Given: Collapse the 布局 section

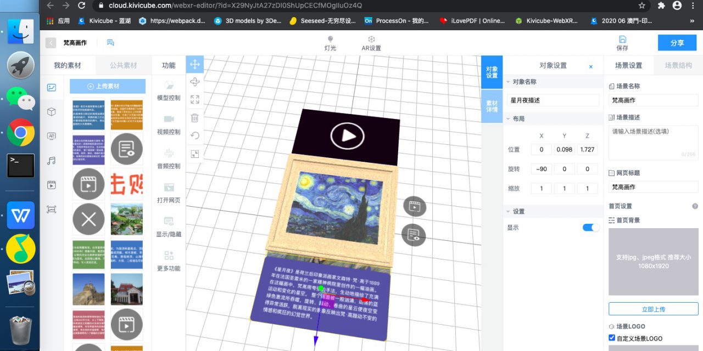Looking at the screenshot, I should [x=509, y=119].
